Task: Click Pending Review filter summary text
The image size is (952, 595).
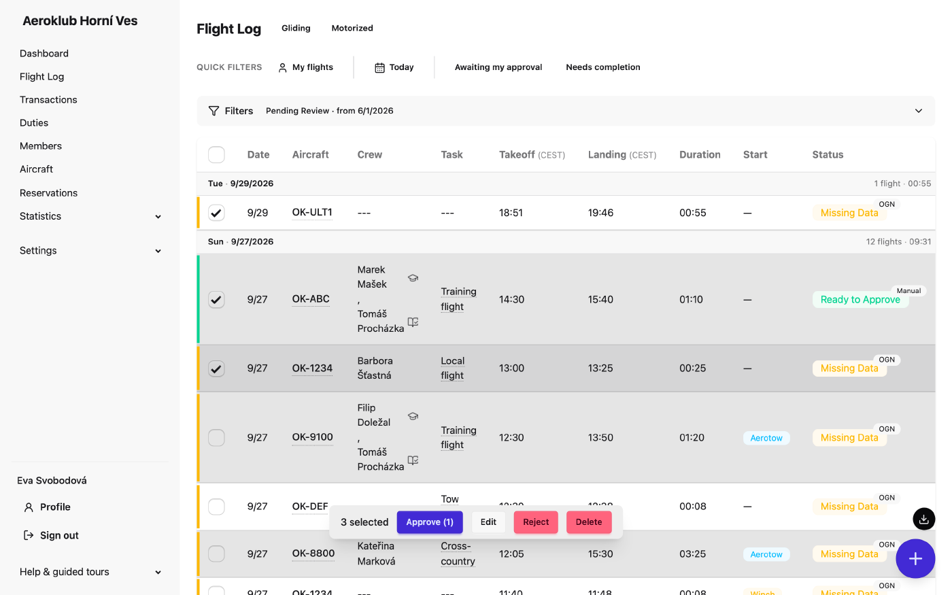Action: (329, 111)
